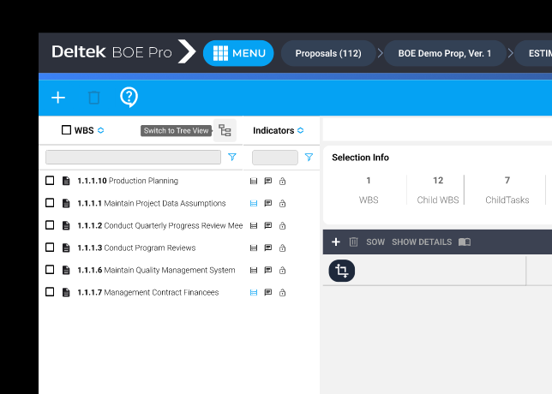Screen dimensions: 552x394
Task: Click the add plus icon in blue toolbar
Action: pyautogui.click(x=58, y=98)
